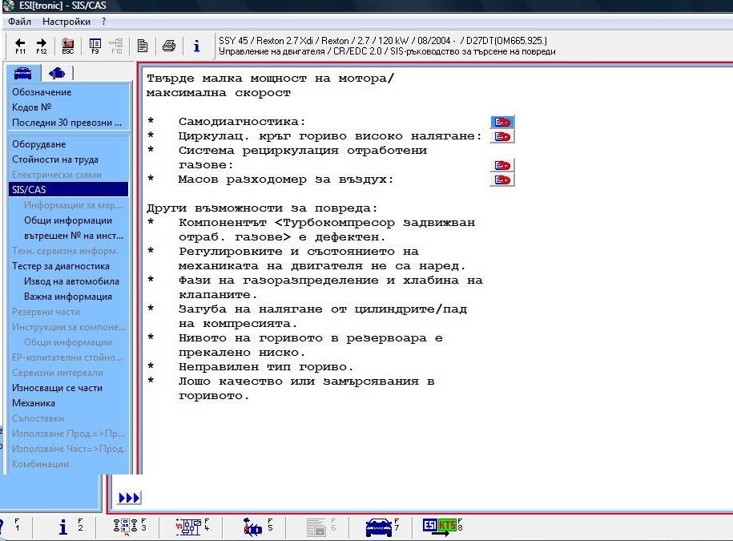Click the blue car F7 bottom icon

(378, 527)
